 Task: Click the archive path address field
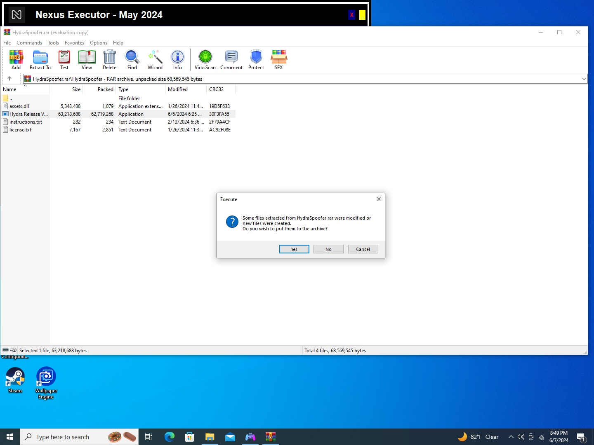tap(305, 79)
